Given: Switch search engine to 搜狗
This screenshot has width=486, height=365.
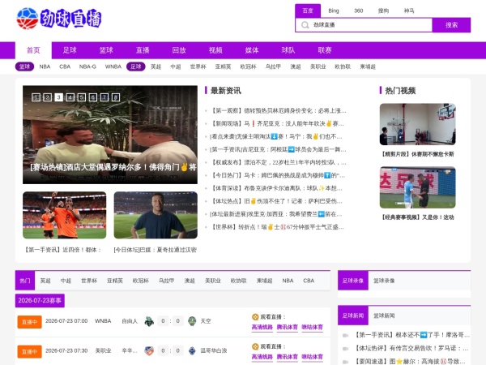Looking at the screenshot, I should click(383, 11).
